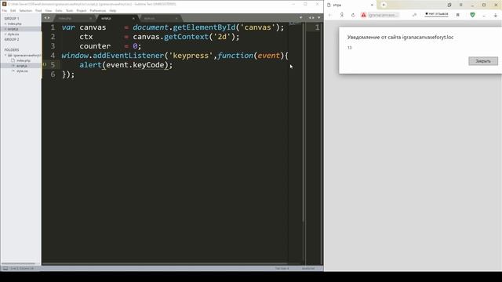The width and height of the screenshot is (502, 282).
Task: Click the tab scroll arrows left of editor tabs
Action: point(47,18)
